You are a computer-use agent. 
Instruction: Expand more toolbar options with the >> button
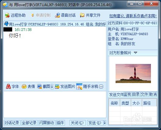click(x=101, y=87)
